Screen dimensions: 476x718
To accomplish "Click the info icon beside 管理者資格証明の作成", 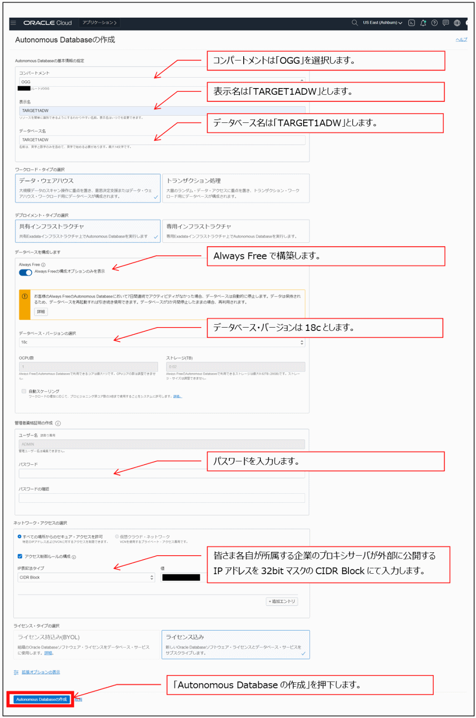I will click(x=58, y=423).
